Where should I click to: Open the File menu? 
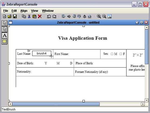(6, 11)
